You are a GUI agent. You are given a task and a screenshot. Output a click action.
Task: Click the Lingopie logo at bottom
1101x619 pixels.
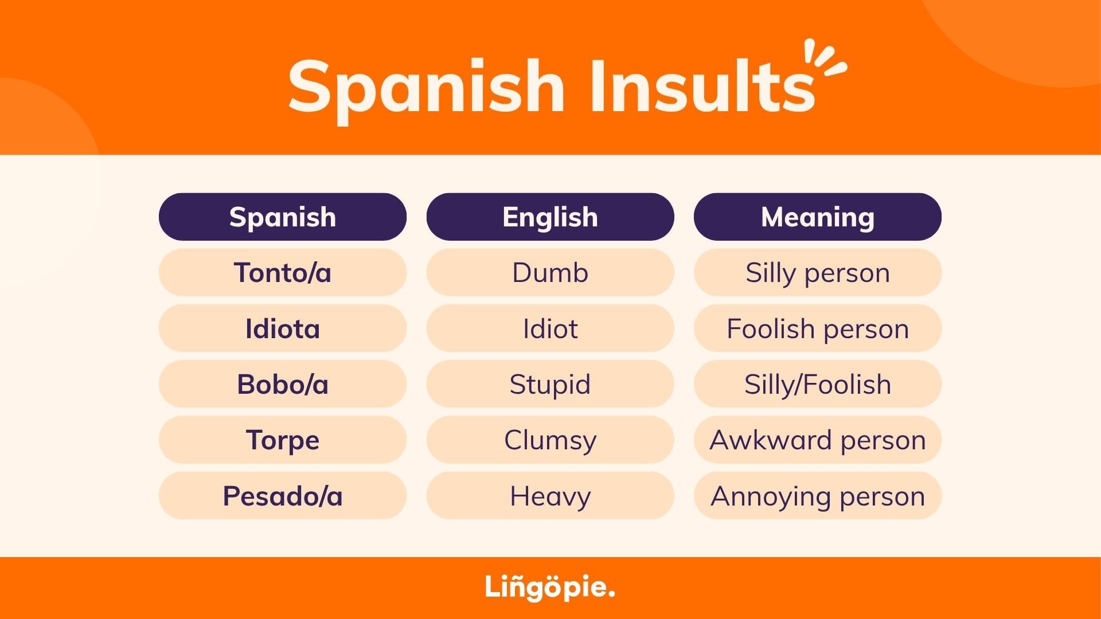[x=549, y=587]
